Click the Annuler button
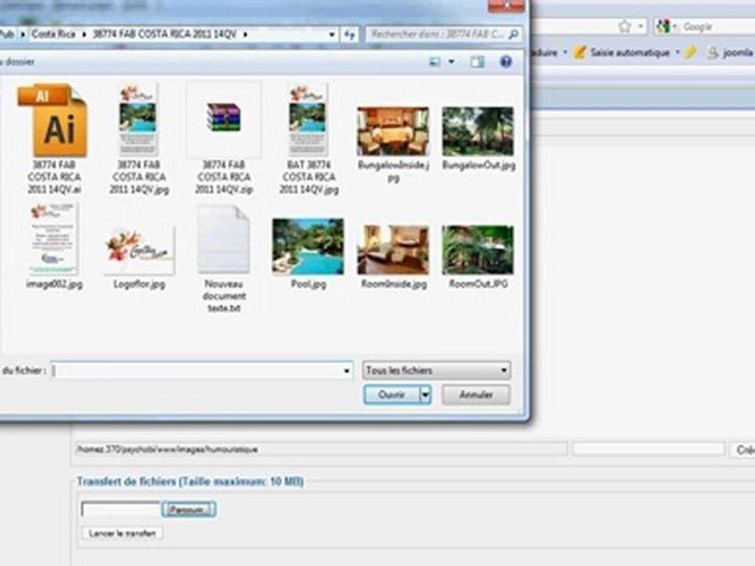 [476, 395]
